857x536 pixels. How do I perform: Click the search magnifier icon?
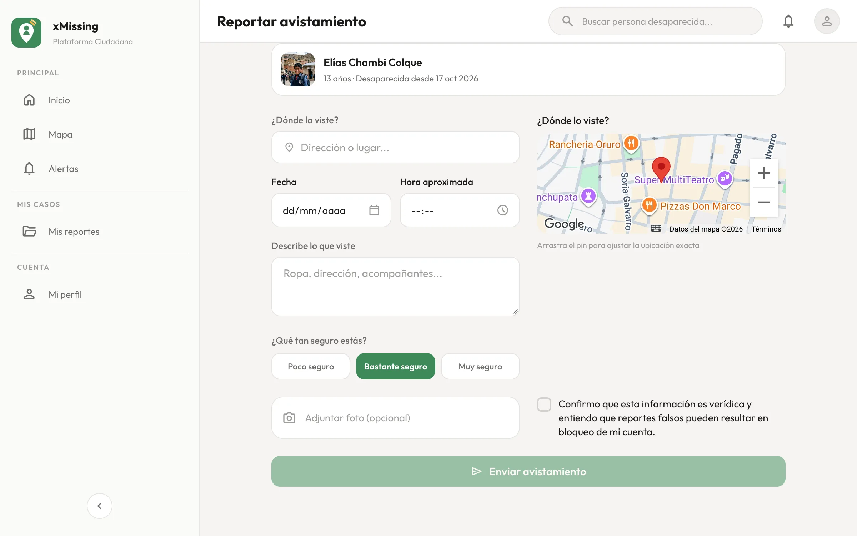pos(567,21)
